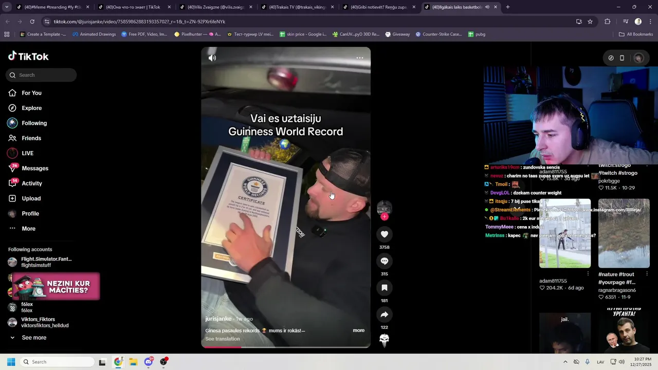Open the volume control in system tray
This screenshot has width=658, height=370.
[622, 362]
